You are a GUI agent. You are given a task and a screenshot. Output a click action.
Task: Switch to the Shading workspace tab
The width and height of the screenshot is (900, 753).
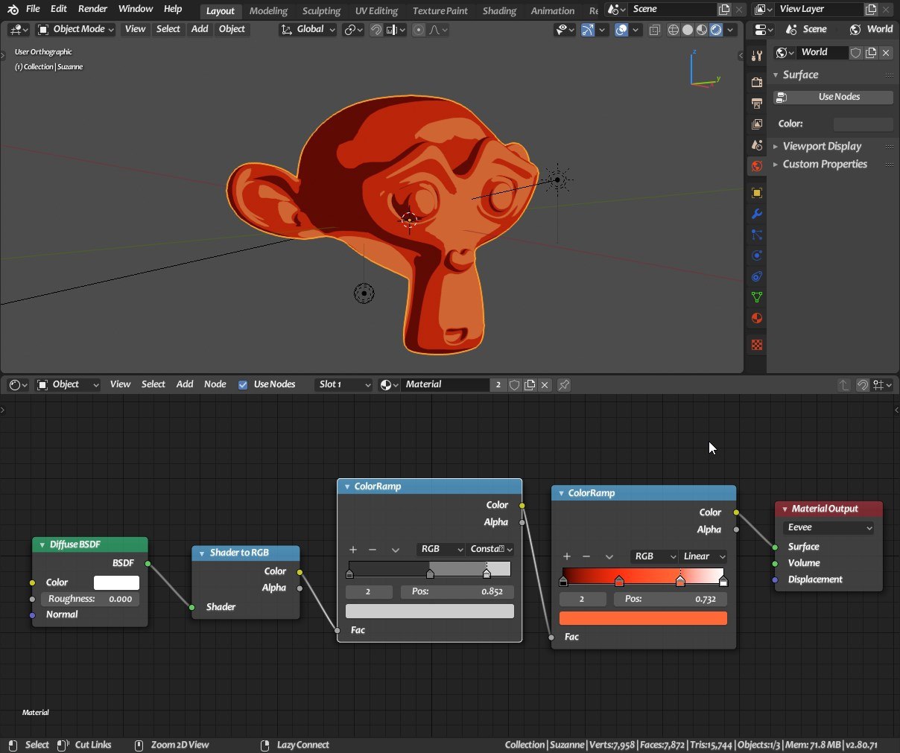pos(499,10)
